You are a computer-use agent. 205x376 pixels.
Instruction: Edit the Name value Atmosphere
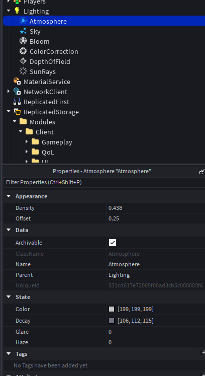[x=156, y=264]
